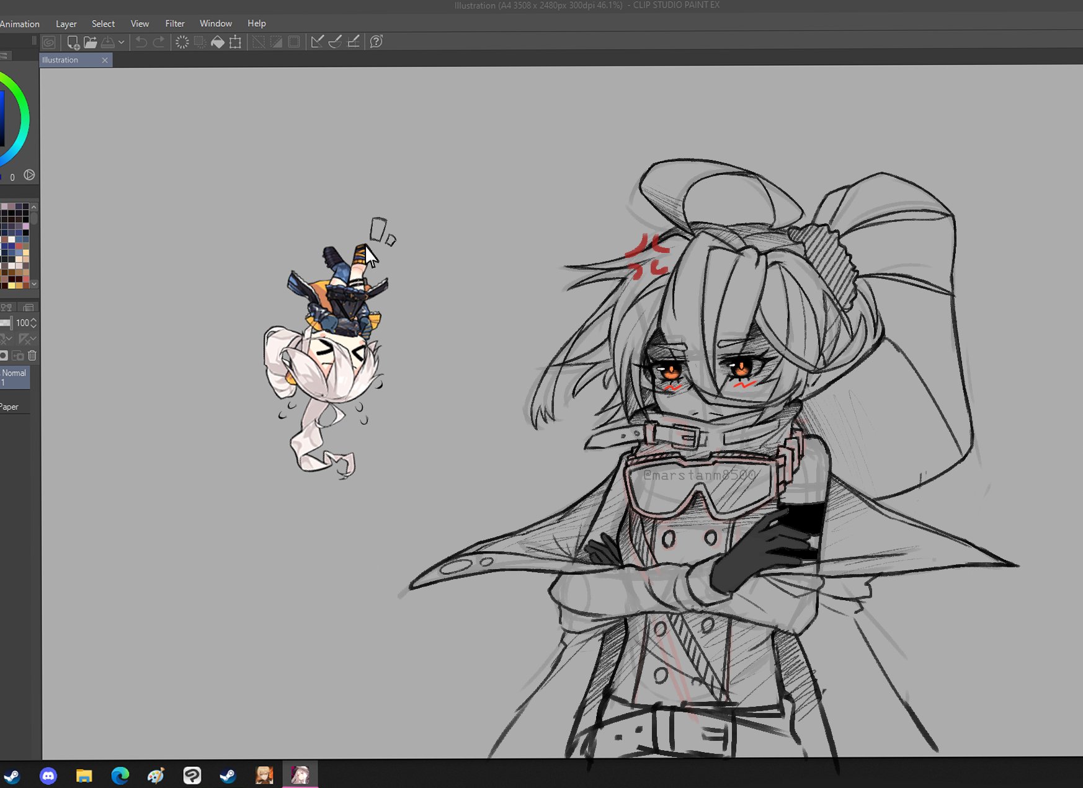Open the Select menu

[103, 24]
